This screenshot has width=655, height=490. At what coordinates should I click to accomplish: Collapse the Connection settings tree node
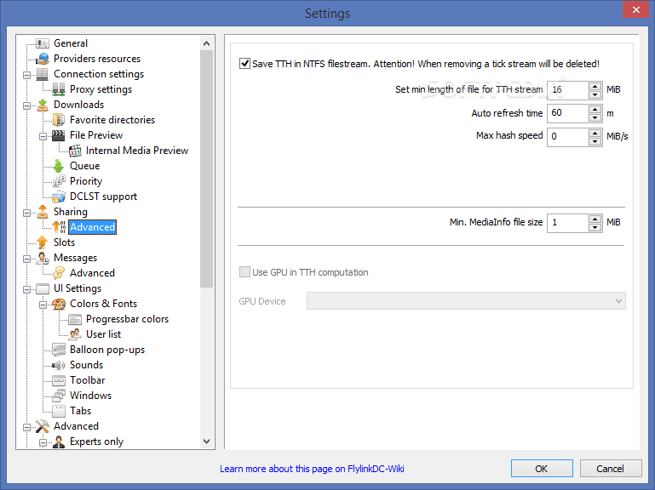(x=26, y=75)
